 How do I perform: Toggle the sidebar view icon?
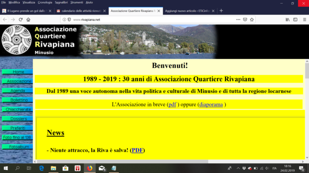[295, 20]
